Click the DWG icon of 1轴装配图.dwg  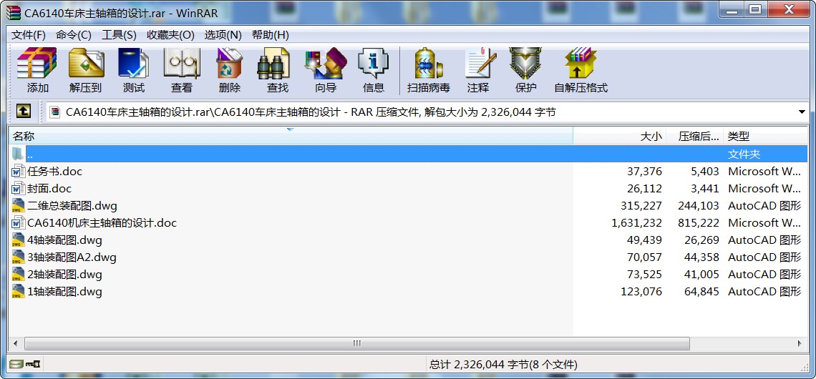(18, 291)
